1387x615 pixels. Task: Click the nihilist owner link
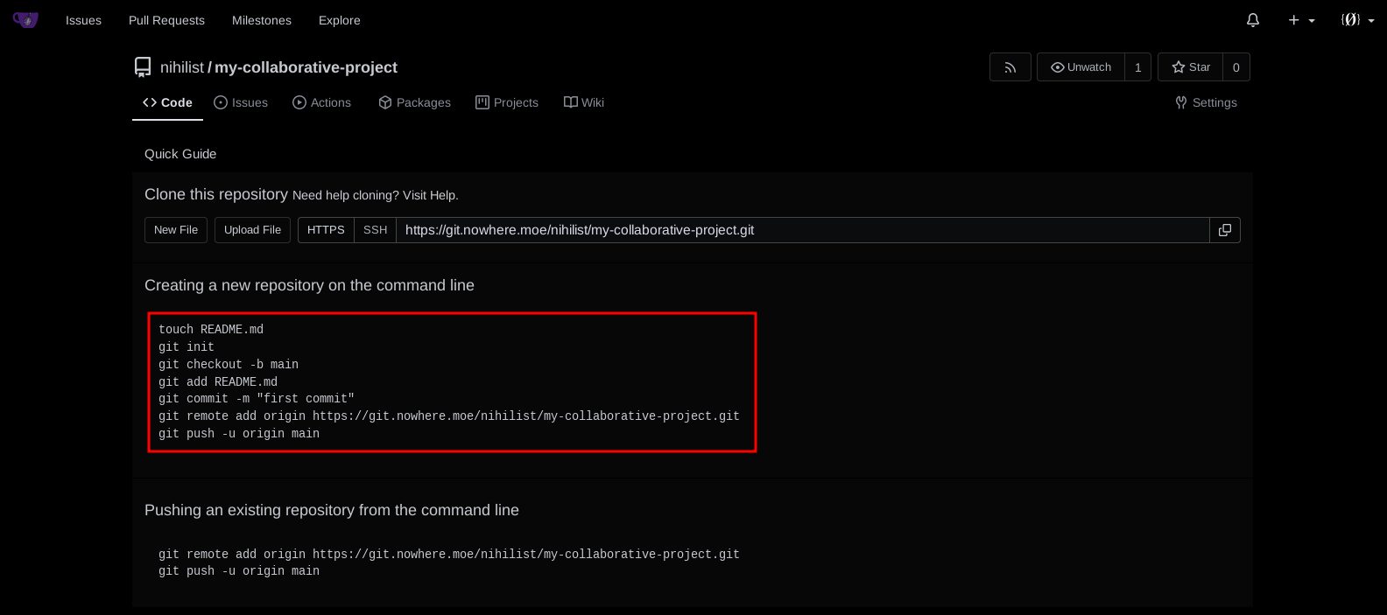pos(181,67)
